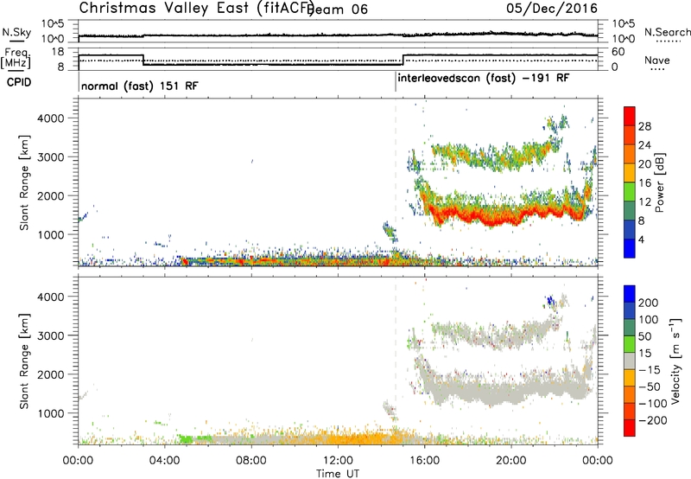Click the 04:00 time axis label

click(x=164, y=461)
